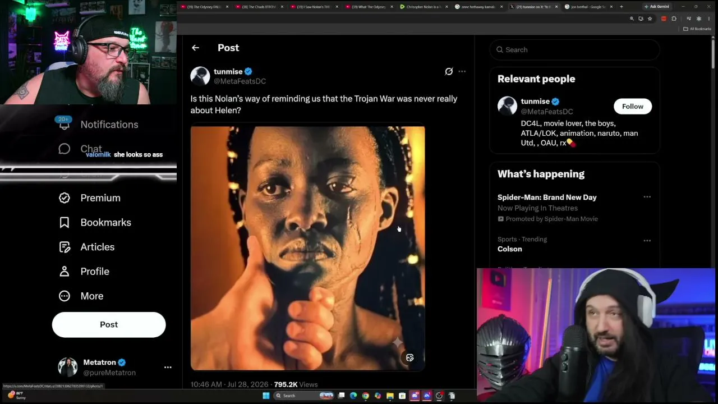Viewport: 718px width, 404px height.
Task: Click the More circle icon
Action: click(x=65, y=296)
